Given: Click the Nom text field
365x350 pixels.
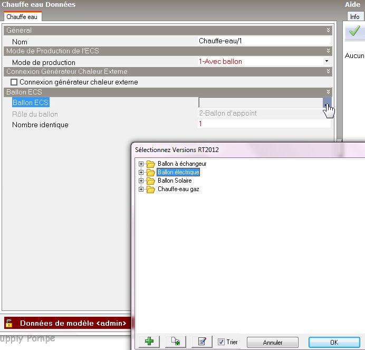Looking at the screenshot, I should 264,41.
